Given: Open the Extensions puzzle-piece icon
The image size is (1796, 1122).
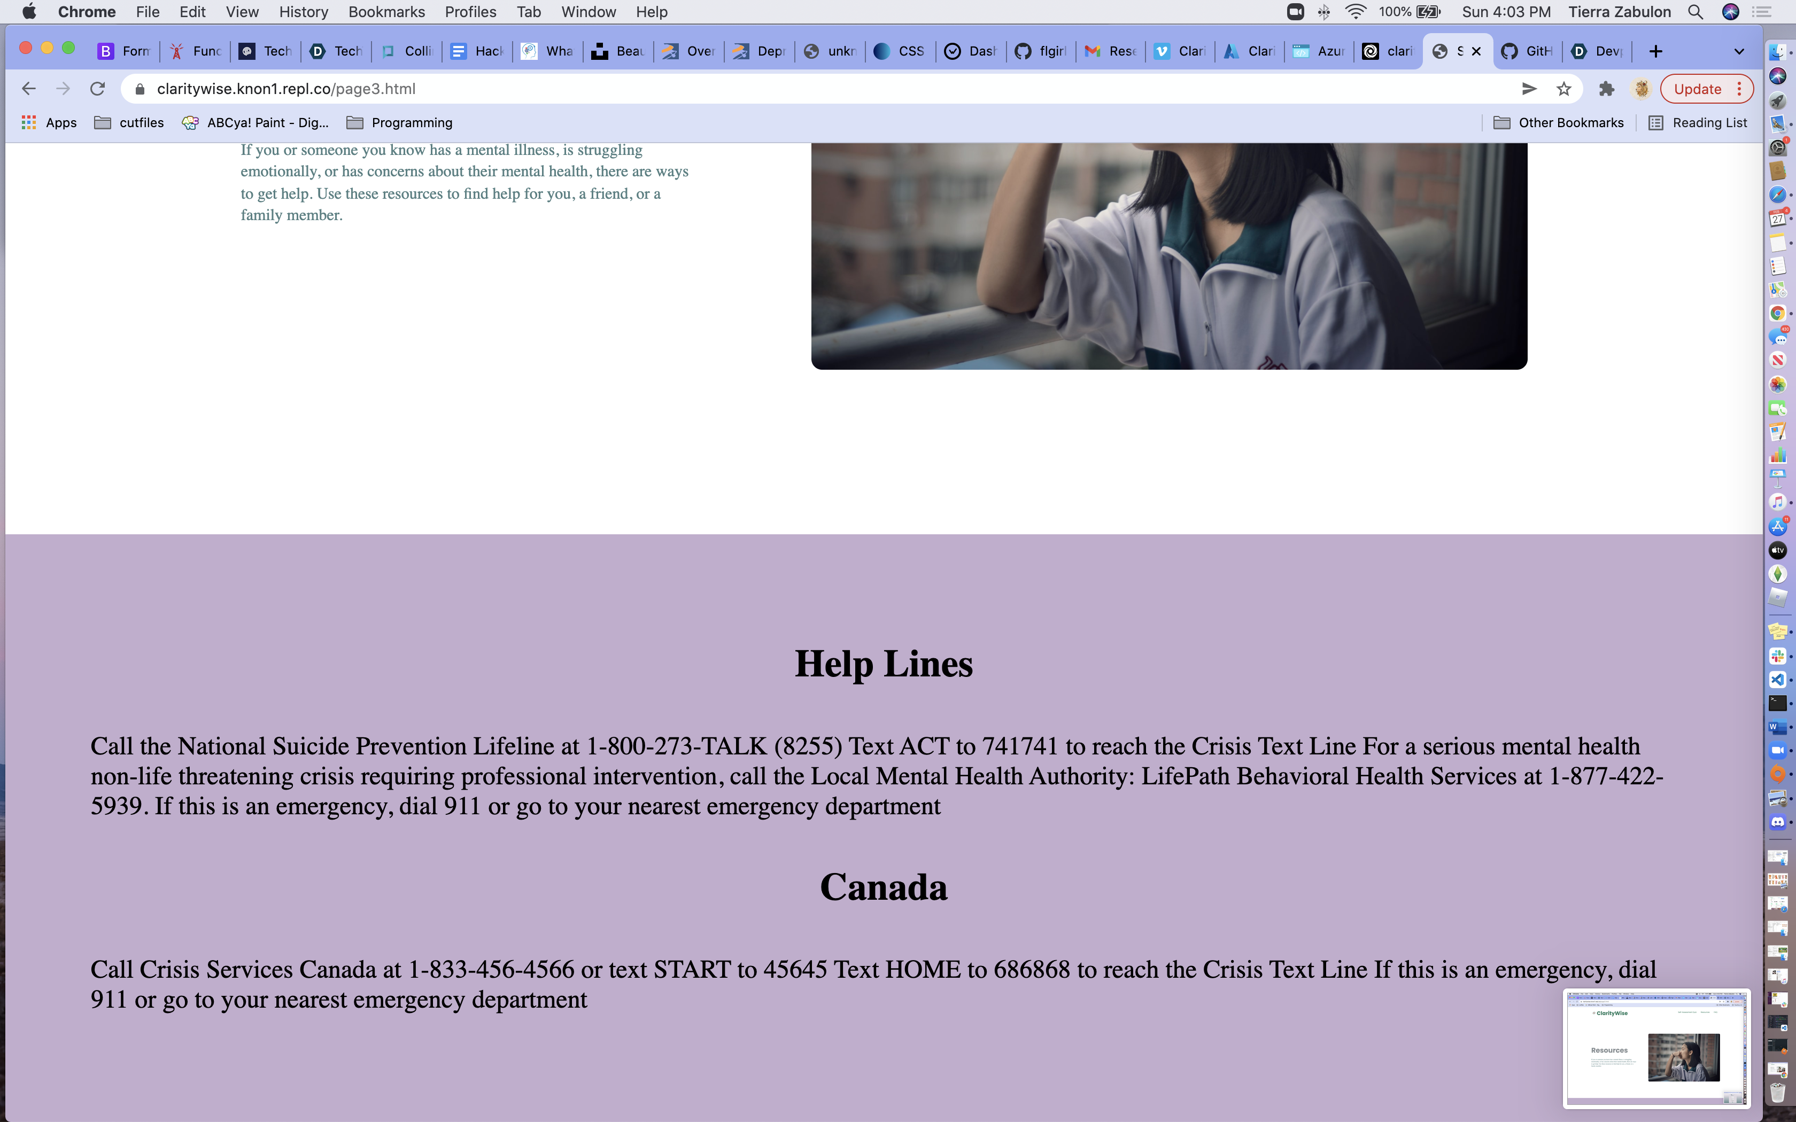Looking at the screenshot, I should point(1606,89).
